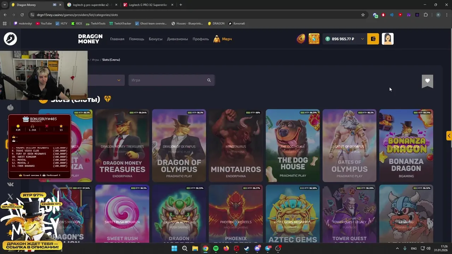Open Windows Start menu
This screenshot has width=452, height=254.
[174, 248]
